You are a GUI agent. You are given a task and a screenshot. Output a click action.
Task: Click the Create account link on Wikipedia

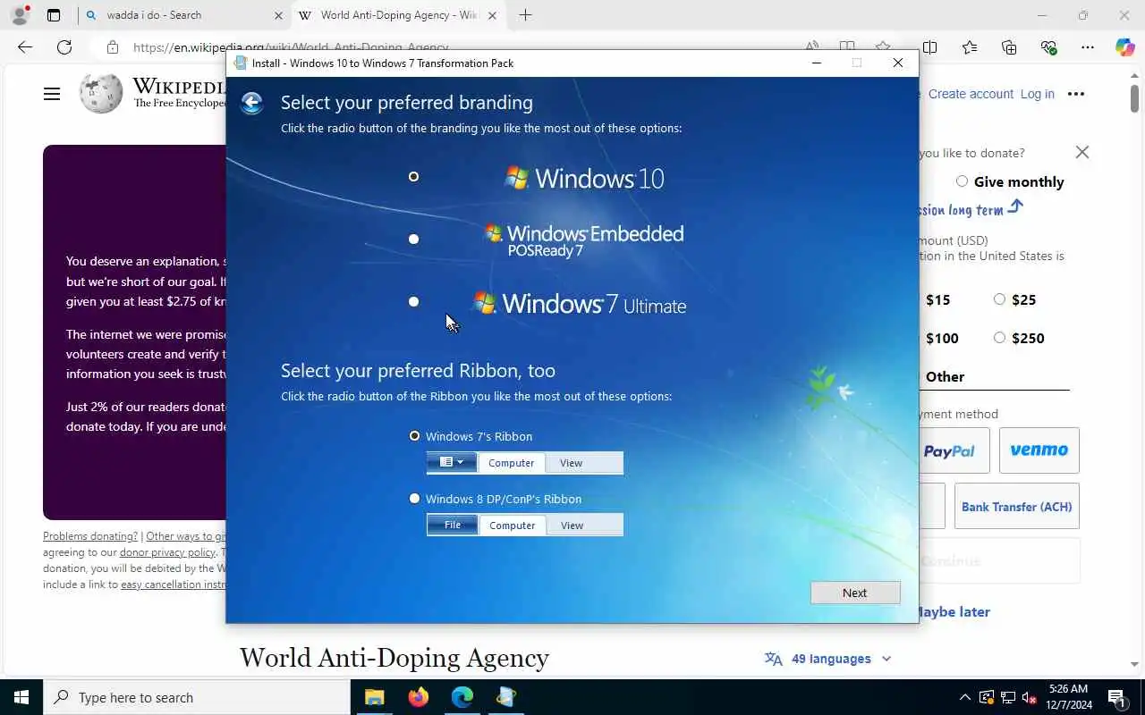[x=971, y=94]
